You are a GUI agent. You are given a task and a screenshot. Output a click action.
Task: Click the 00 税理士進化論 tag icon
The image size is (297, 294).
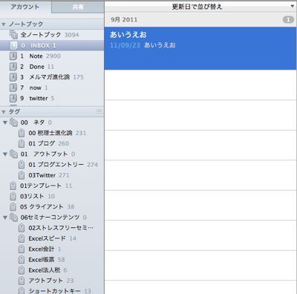pos(22,133)
